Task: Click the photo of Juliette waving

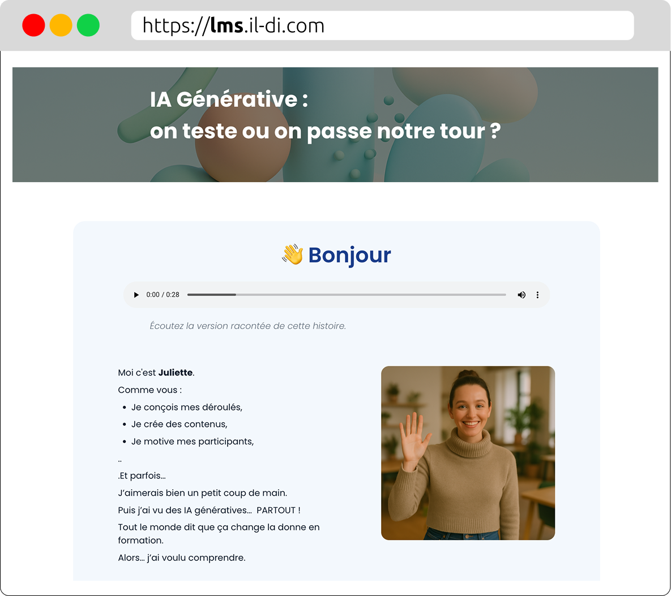Action: pos(468,453)
